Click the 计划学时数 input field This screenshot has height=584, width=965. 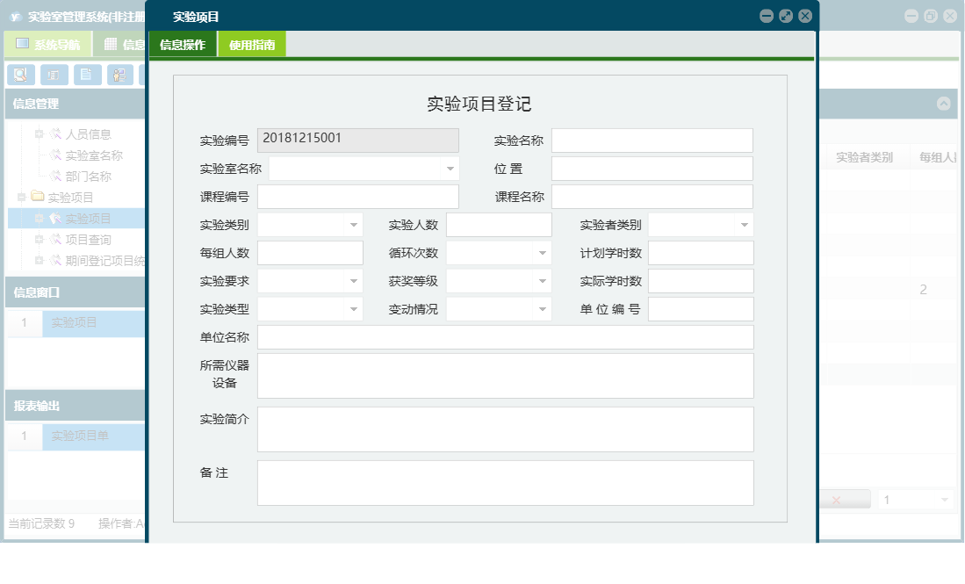(701, 253)
